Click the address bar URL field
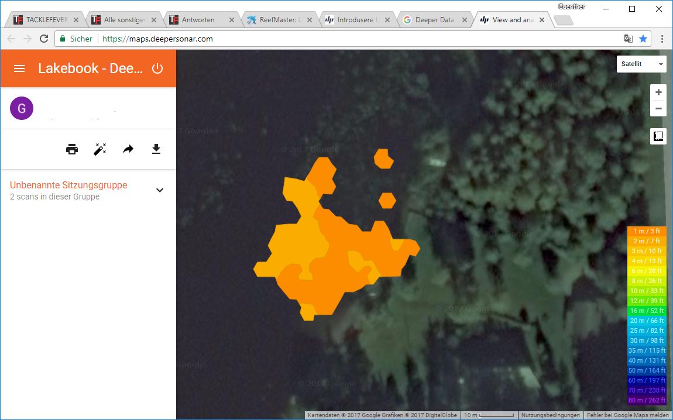Image resolution: width=673 pixels, height=420 pixels. [x=351, y=39]
